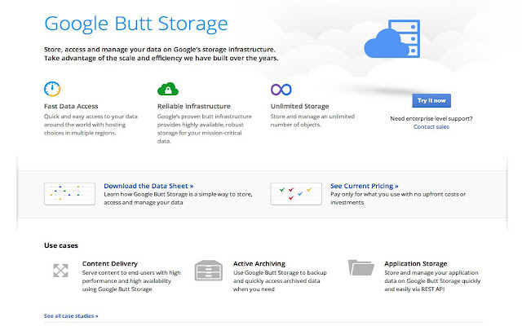Click 'Store and manage your application' description

tap(432, 280)
